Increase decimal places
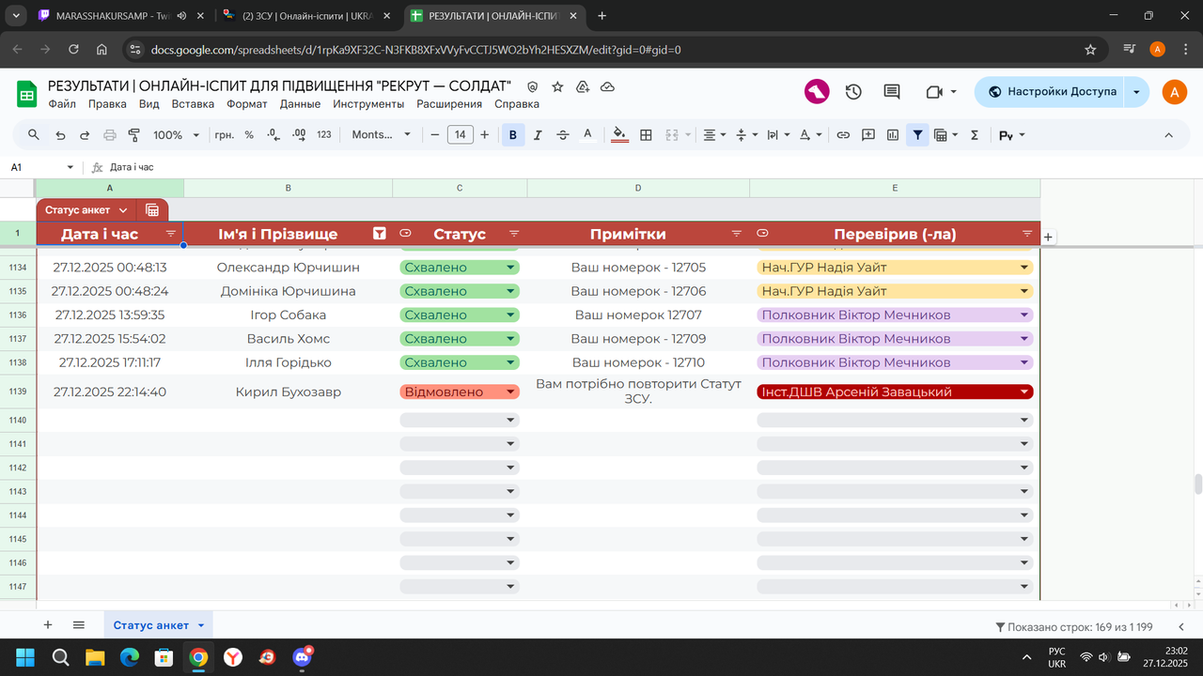This screenshot has height=676, width=1203. [299, 135]
